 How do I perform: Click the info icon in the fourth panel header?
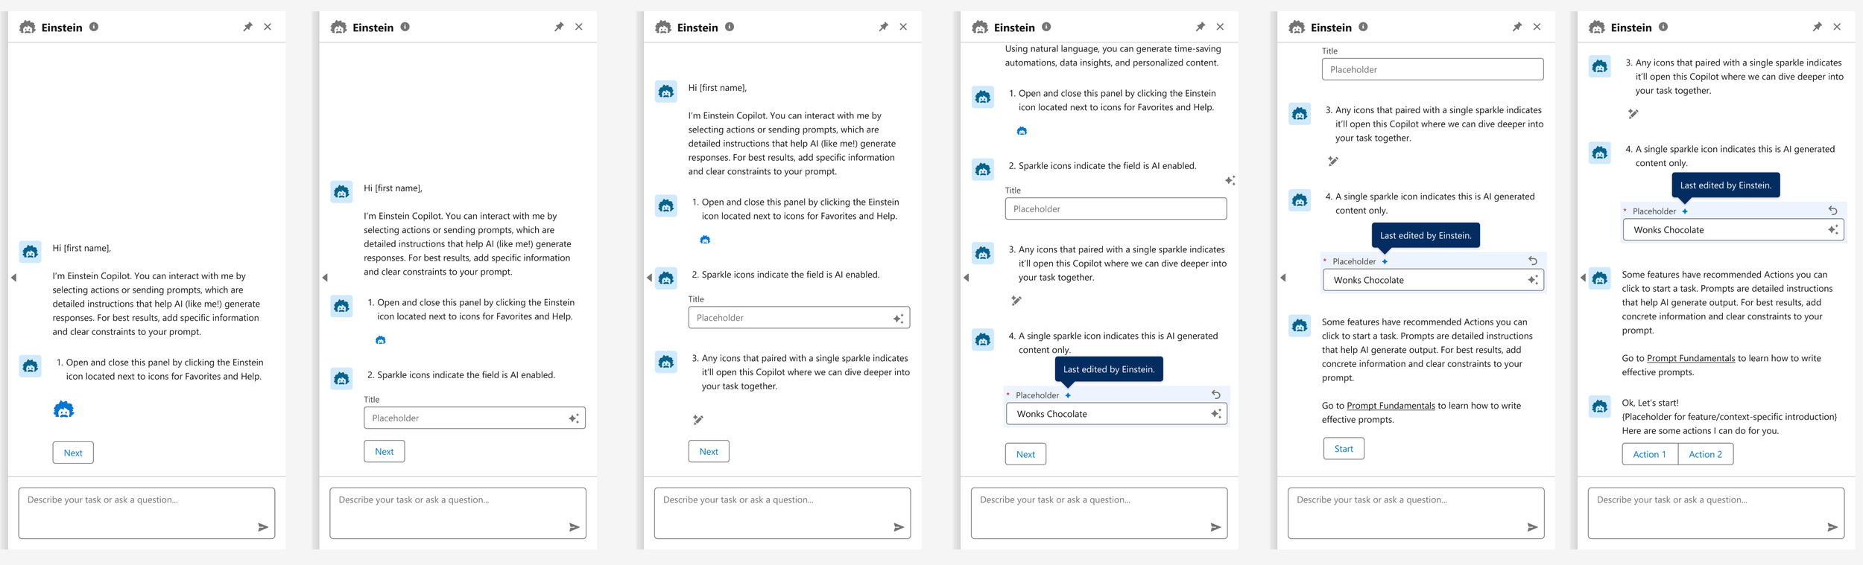[1046, 27]
